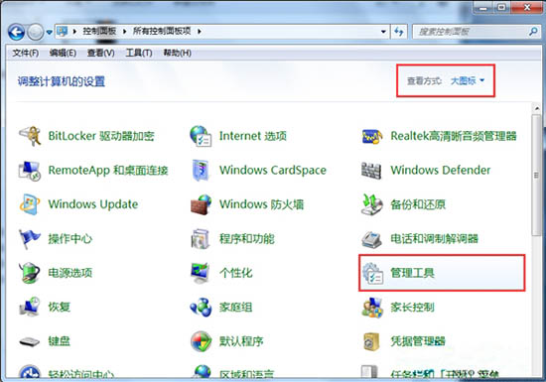546x382 pixels.
Task: Open the 家长控制 icon
Action: tap(372, 307)
